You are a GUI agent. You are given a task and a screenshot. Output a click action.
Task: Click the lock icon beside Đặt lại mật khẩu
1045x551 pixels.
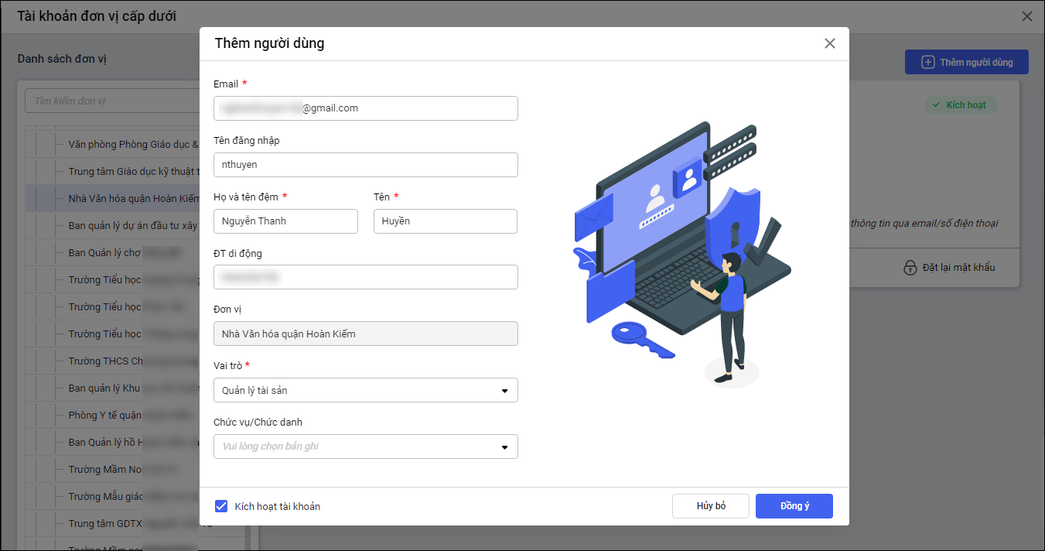click(x=910, y=268)
